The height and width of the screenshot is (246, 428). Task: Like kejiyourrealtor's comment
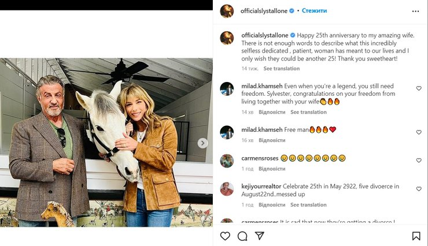pyautogui.click(x=419, y=189)
